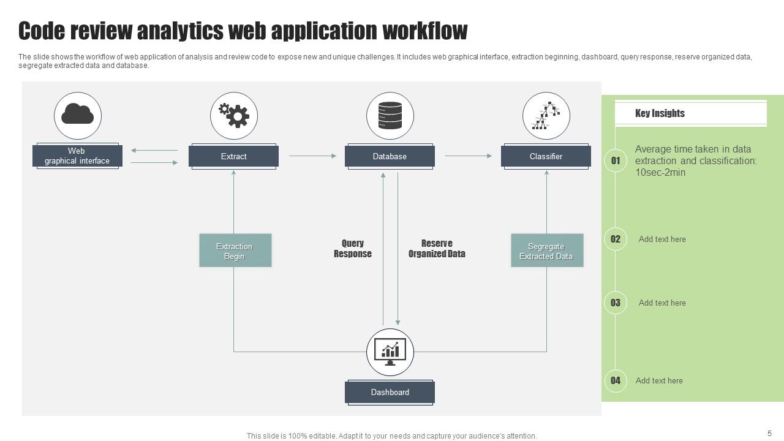
Task: Select the editable footer note text
Action: [390, 435]
